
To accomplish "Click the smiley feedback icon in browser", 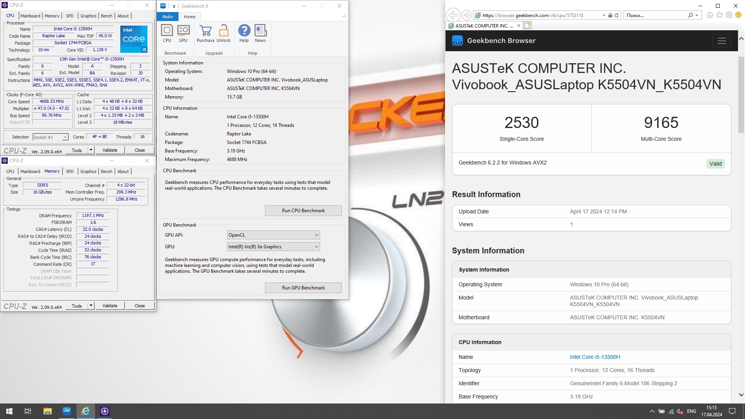I will tap(738, 15).
